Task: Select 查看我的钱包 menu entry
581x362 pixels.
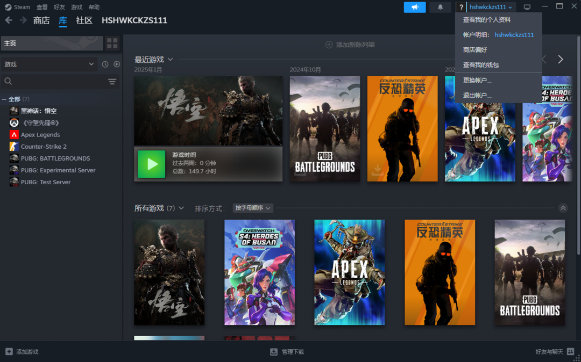Action: (x=498, y=64)
